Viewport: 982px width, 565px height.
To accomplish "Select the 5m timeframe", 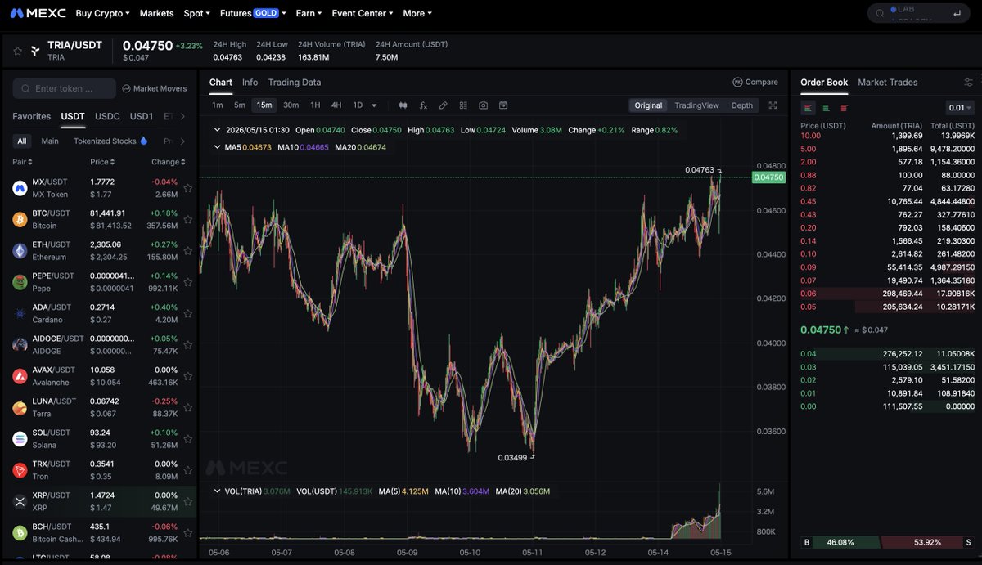I will point(239,105).
